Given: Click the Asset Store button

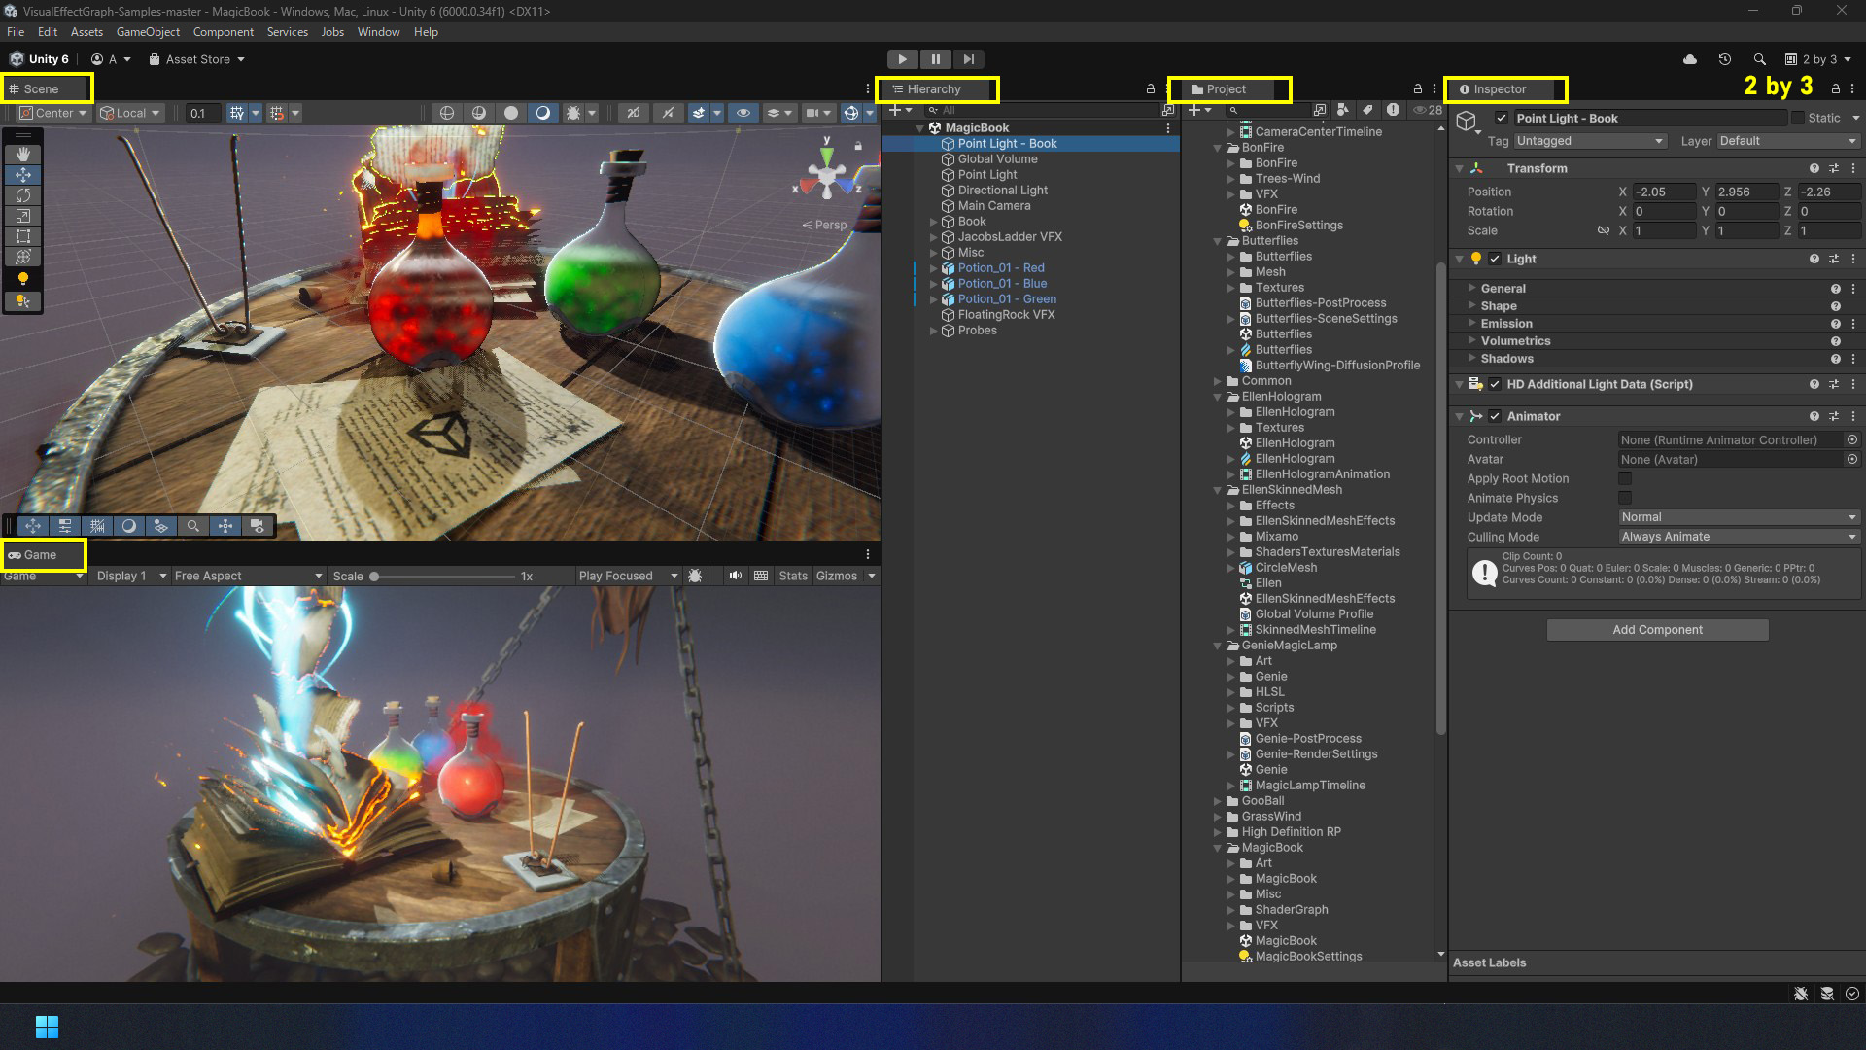Looking at the screenshot, I should pyautogui.click(x=197, y=59).
